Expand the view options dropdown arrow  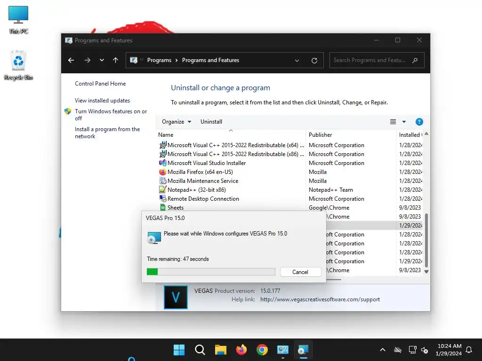(404, 122)
